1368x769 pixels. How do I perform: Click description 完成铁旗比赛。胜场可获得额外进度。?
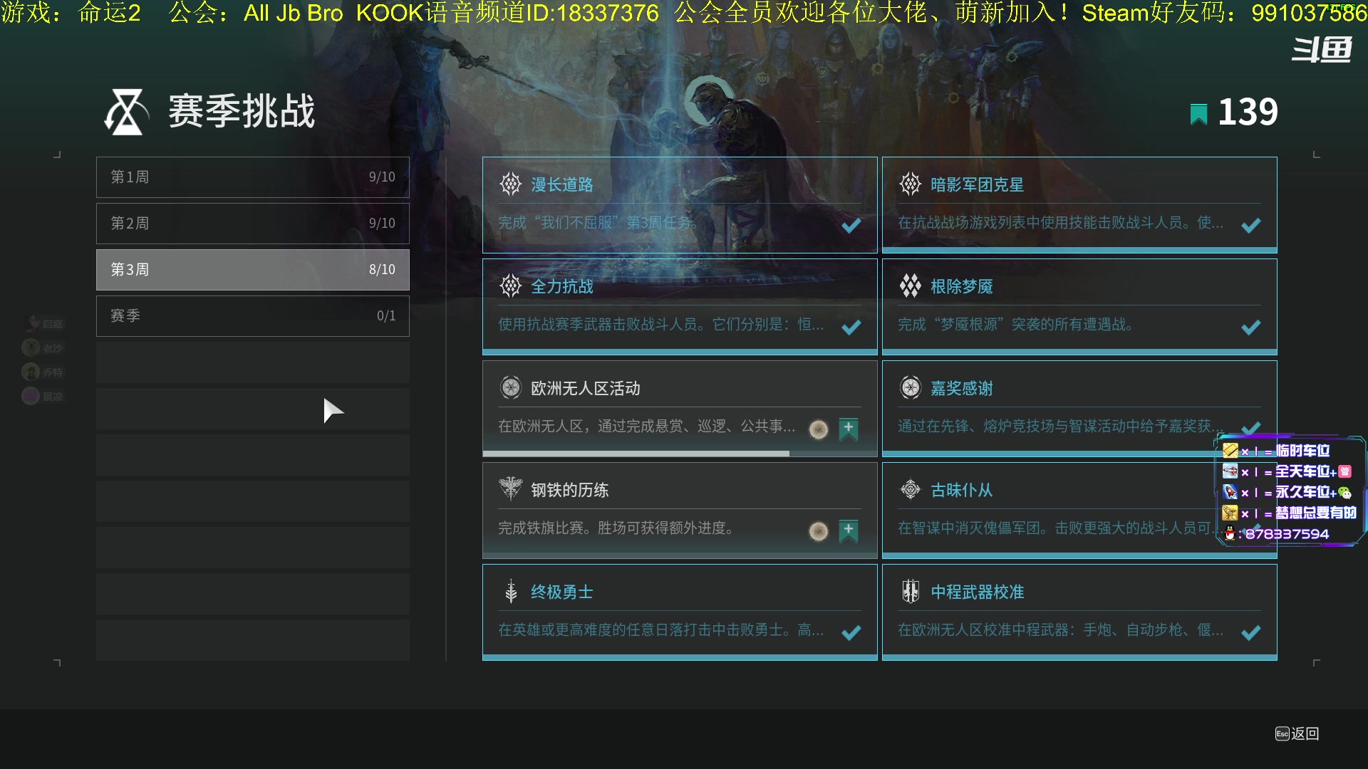click(616, 528)
